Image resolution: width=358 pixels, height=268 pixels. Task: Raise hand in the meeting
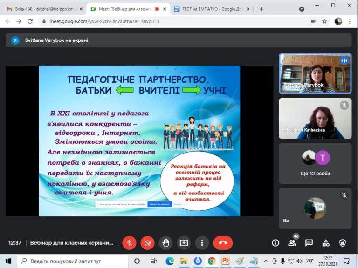pyautogui.click(x=166, y=243)
